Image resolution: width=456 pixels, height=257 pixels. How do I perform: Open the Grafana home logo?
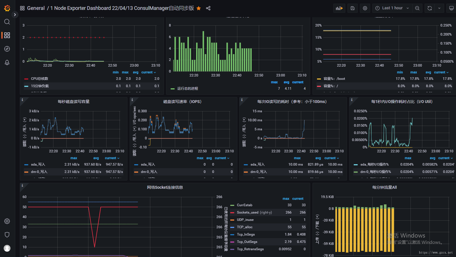7,8
